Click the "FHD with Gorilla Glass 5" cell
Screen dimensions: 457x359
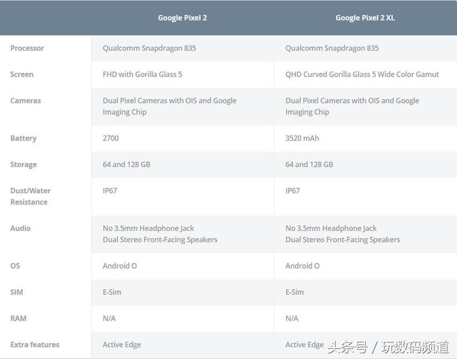142,75
